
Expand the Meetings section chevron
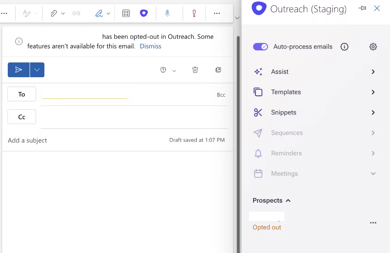pos(373,173)
